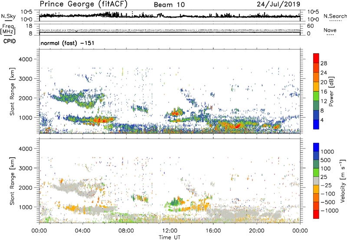This screenshot has width=347, height=240.
Task: Click the 'Power [dB]' colorbar title
Action: tap(331, 91)
